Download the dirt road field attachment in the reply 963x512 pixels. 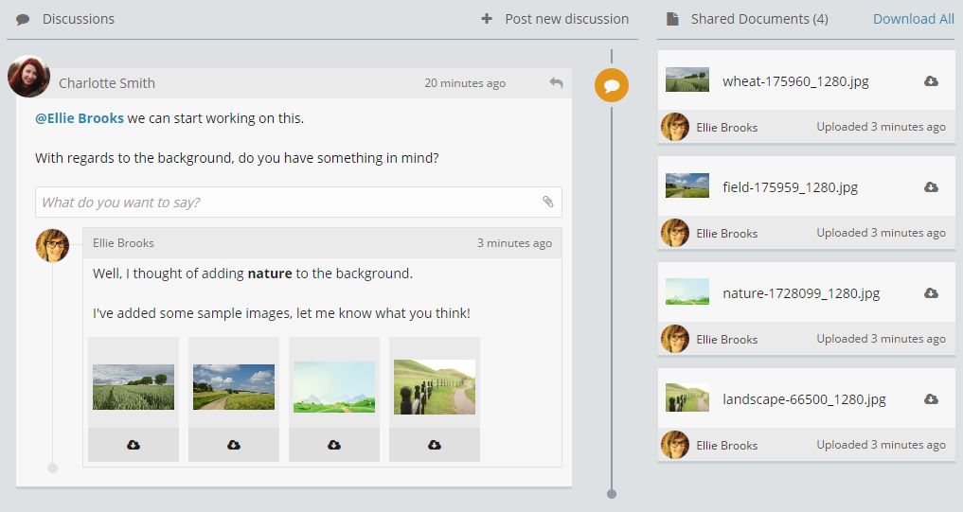point(234,445)
